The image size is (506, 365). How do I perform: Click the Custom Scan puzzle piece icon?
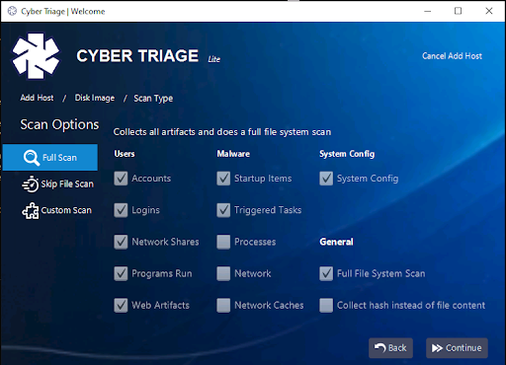point(31,210)
